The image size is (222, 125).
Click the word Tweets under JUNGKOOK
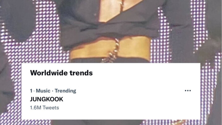(51, 108)
